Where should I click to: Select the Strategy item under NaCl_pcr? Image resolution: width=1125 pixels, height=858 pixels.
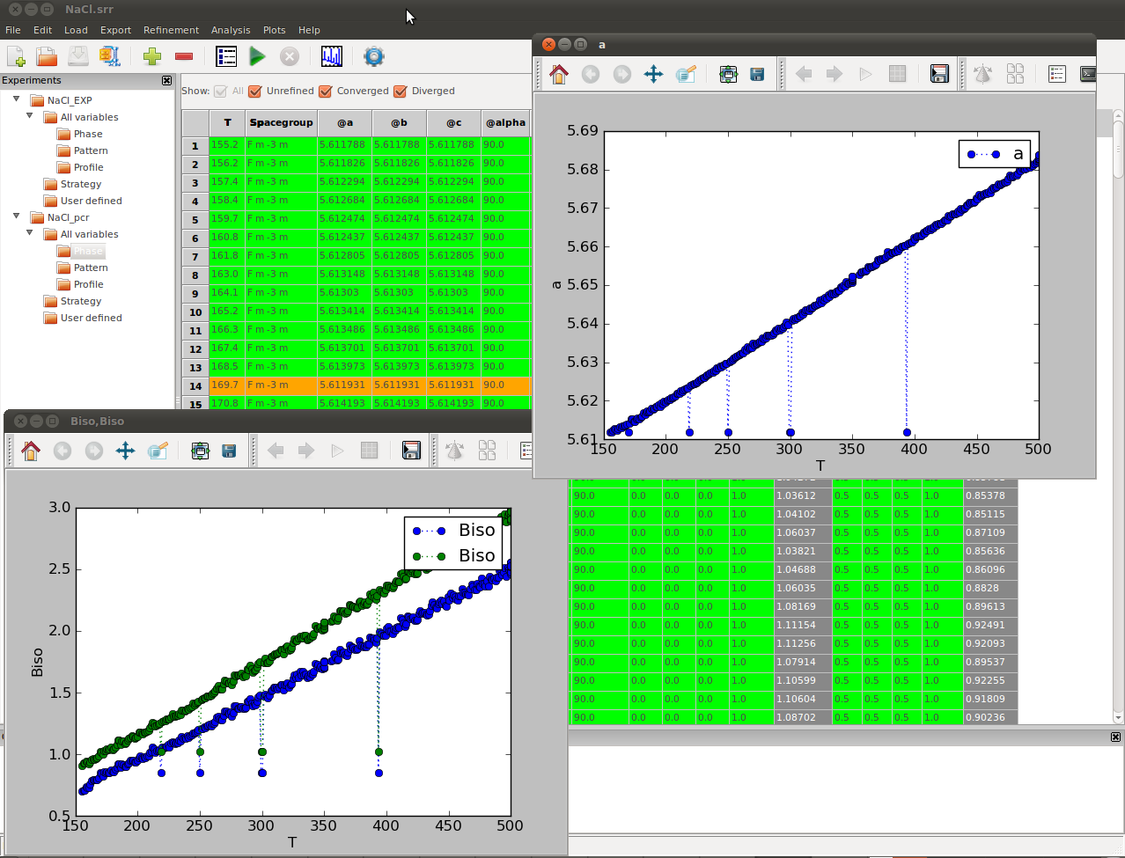pos(81,301)
